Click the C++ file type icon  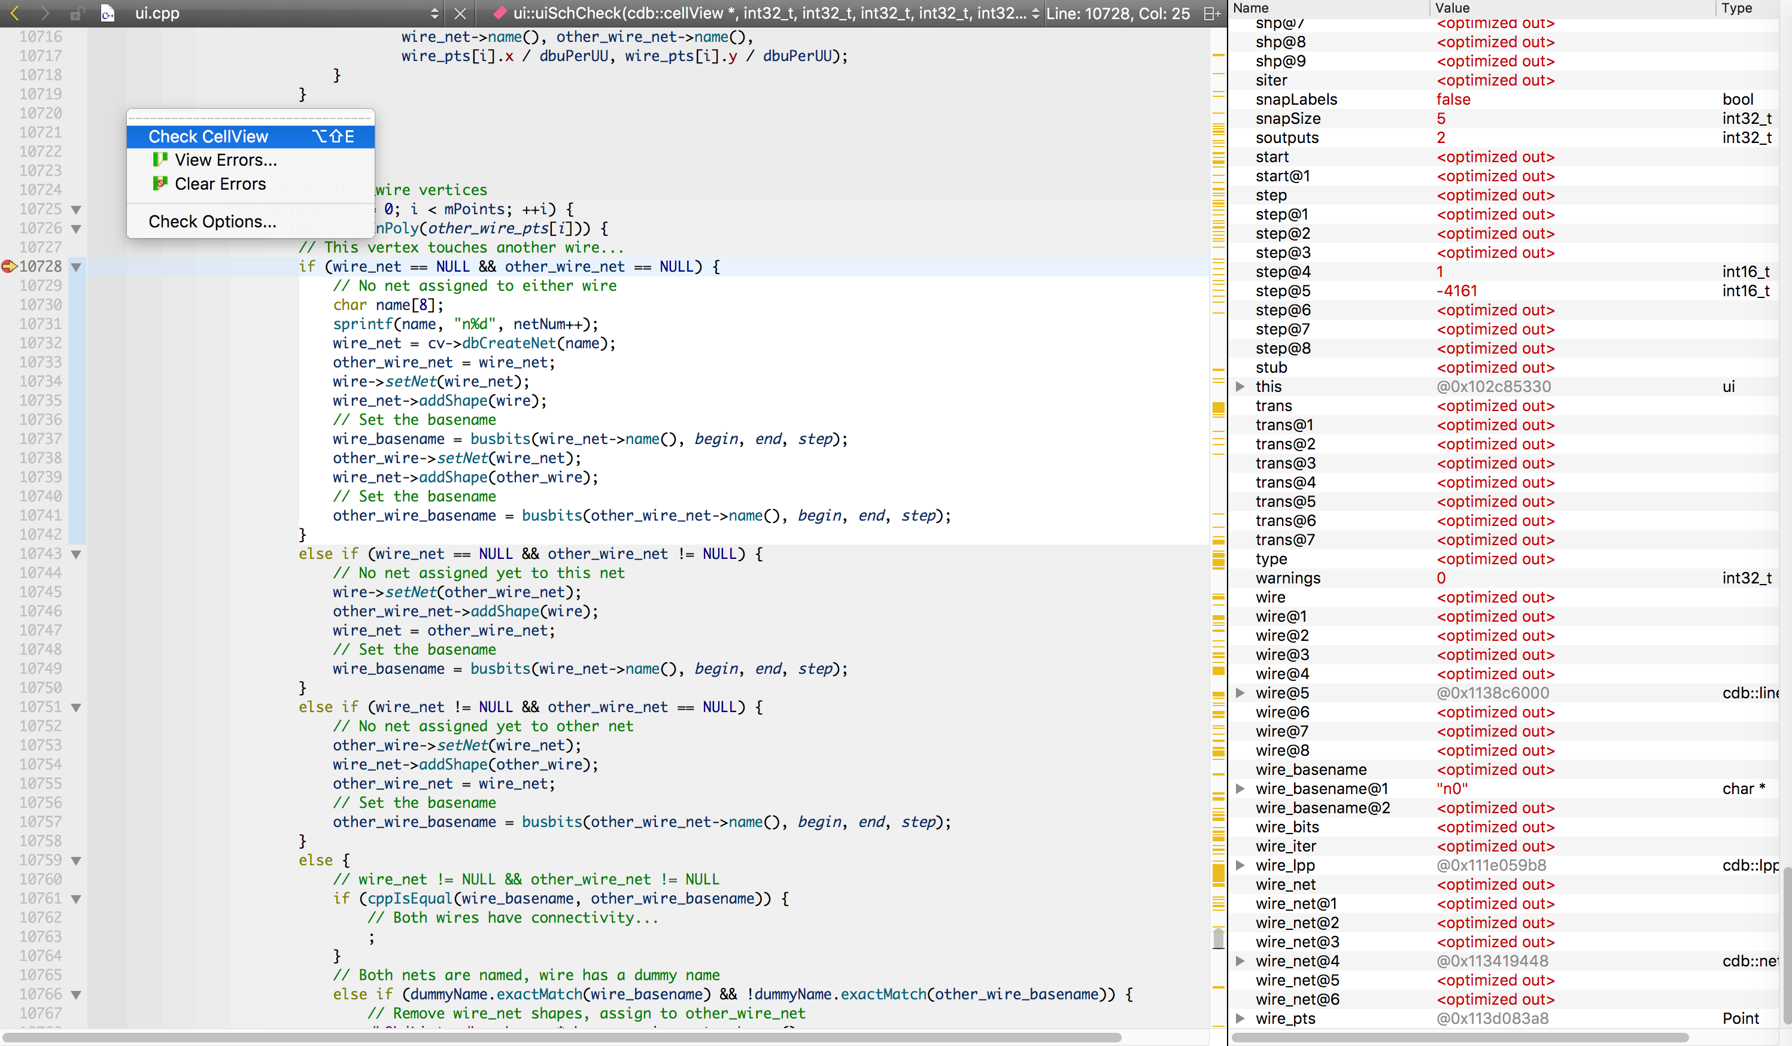(108, 13)
